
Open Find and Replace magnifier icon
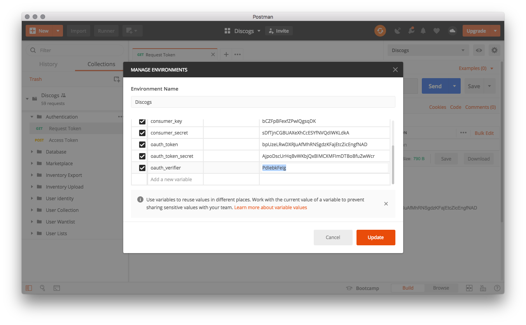[42, 288]
